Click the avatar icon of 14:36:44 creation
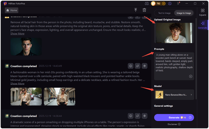This screenshot has width=209, height=129. (x=7, y=116)
